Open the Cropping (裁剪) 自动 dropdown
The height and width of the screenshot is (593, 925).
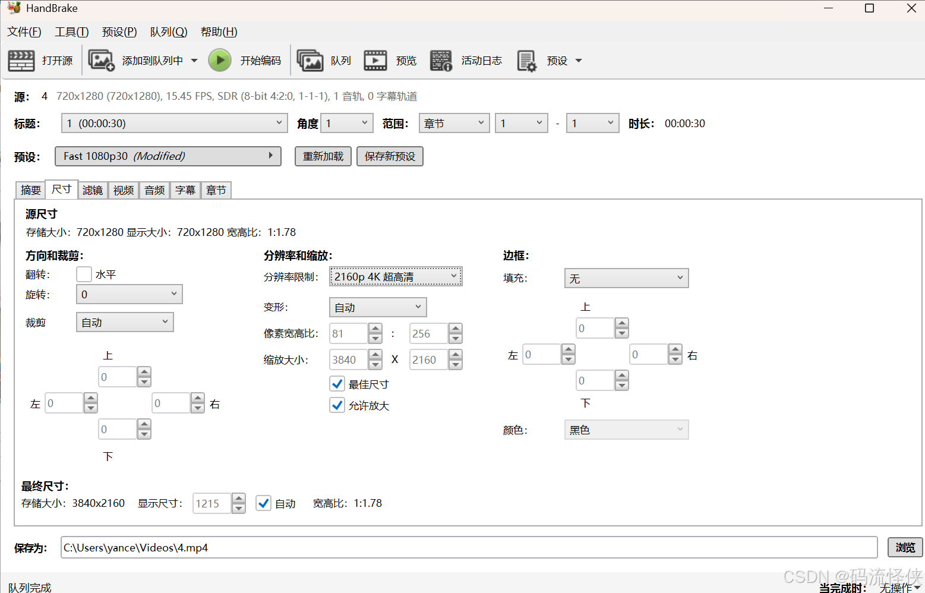tap(125, 322)
